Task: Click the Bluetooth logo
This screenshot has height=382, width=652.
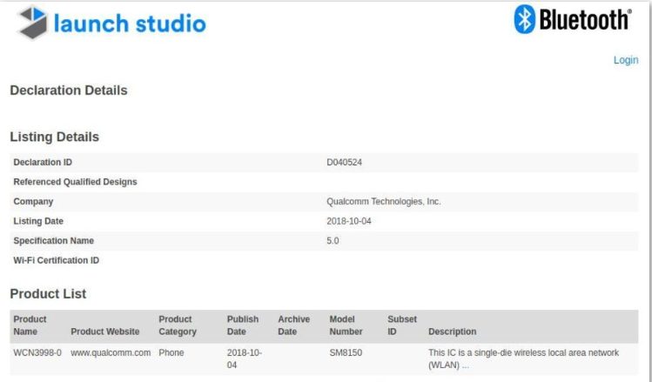Action: [x=573, y=19]
